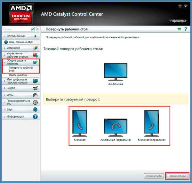The image size is (192, 183).
Task: Click the Производительность gauge icon
Action: click(35, 102)
